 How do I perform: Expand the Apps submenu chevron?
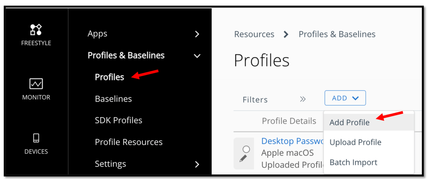(197, 34)
